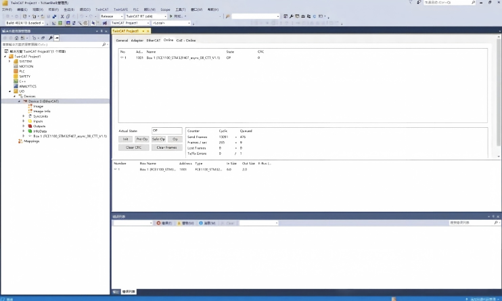Click the Solution Explorer search field
Screen dimensions: 502x301
click(55, 45)
